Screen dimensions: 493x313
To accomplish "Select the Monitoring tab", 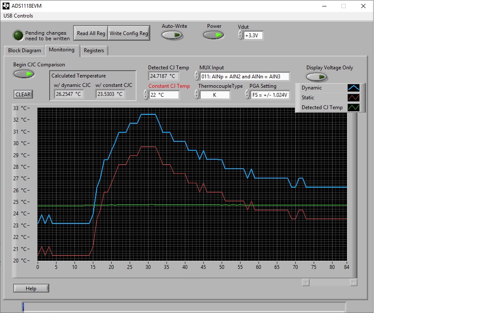I will [x=62, y=50].
